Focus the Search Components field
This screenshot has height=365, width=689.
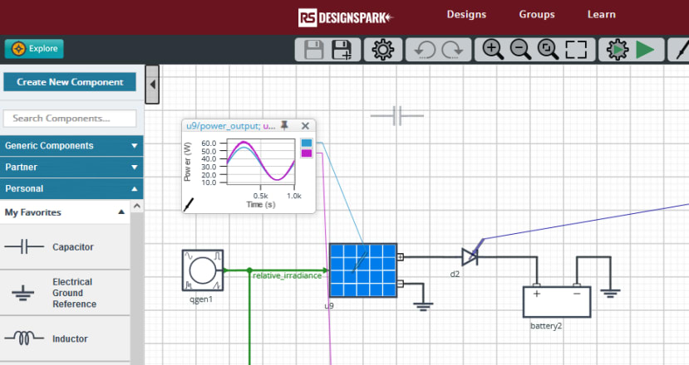pos(70,119)
